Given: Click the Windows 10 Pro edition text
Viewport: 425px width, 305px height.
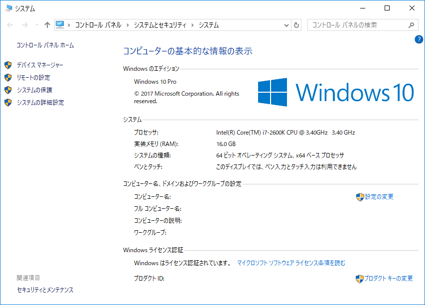Looking at the screenshot, I should 155,82.
